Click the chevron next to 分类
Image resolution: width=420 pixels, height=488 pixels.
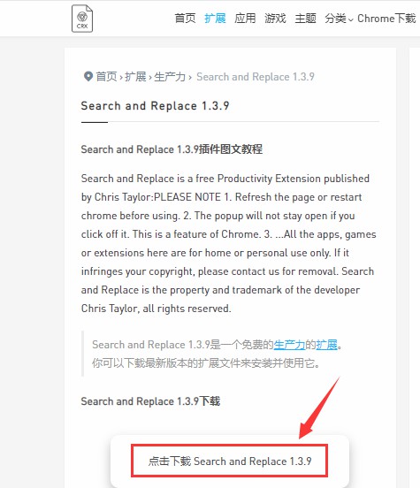pyautogui.click(x=351, y=20)
